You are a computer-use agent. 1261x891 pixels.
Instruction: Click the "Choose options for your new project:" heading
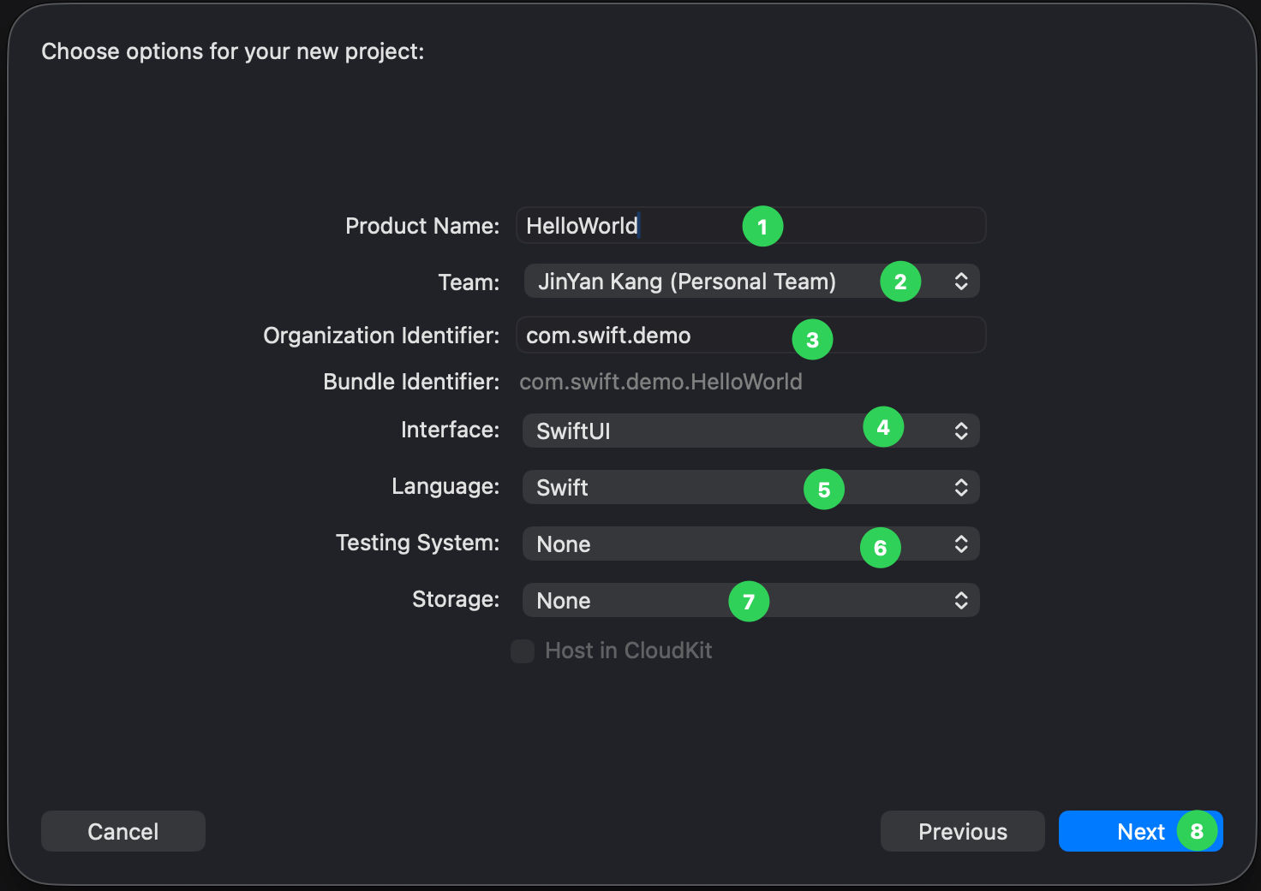click(x=233, y=51)
